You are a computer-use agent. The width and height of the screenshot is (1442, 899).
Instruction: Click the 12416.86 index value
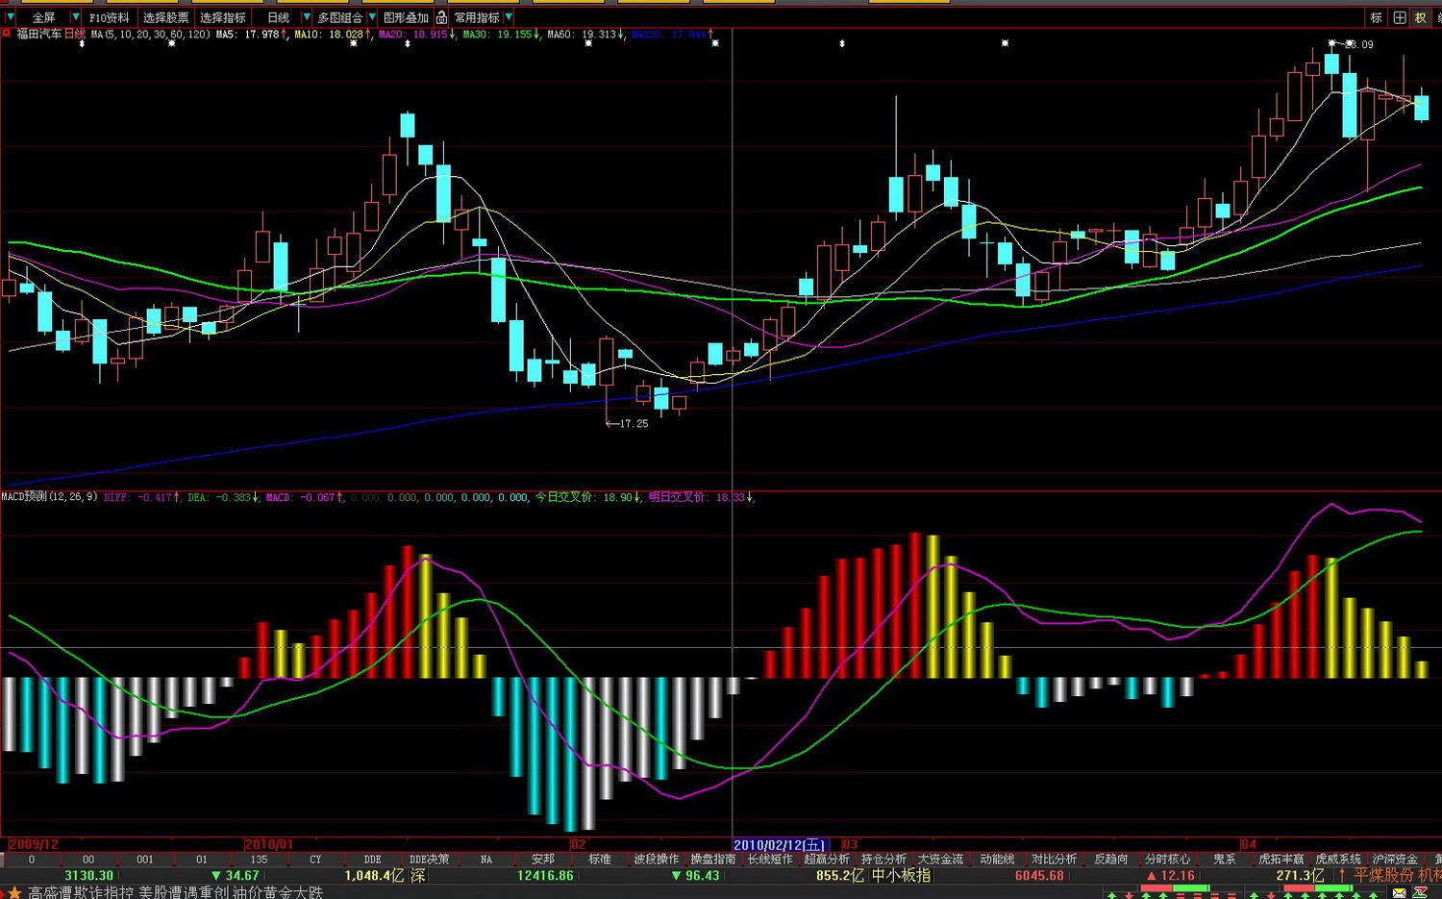545,876
